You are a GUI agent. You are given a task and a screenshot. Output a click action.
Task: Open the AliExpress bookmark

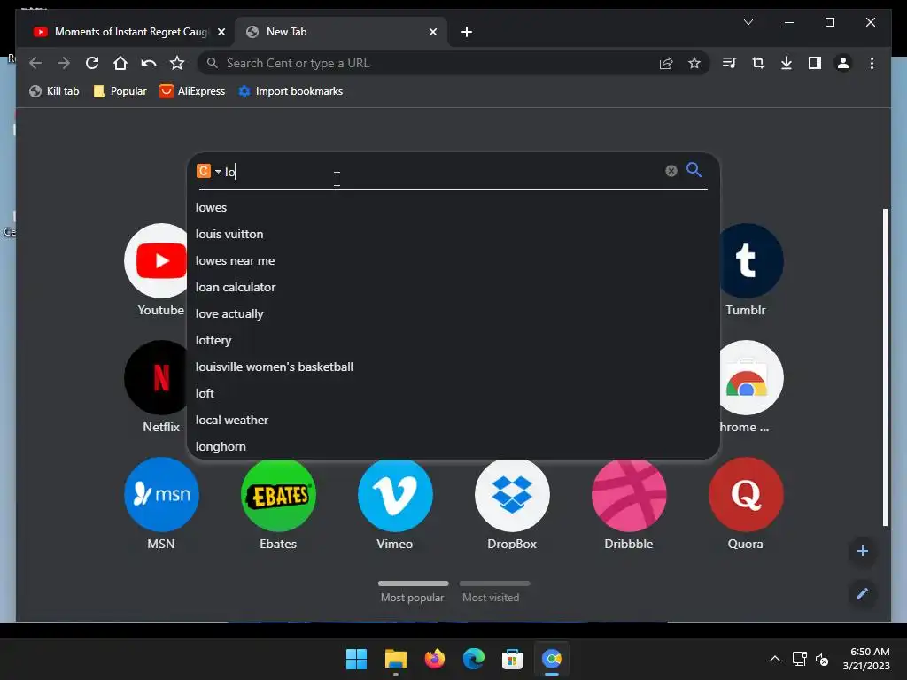(192, 91)
